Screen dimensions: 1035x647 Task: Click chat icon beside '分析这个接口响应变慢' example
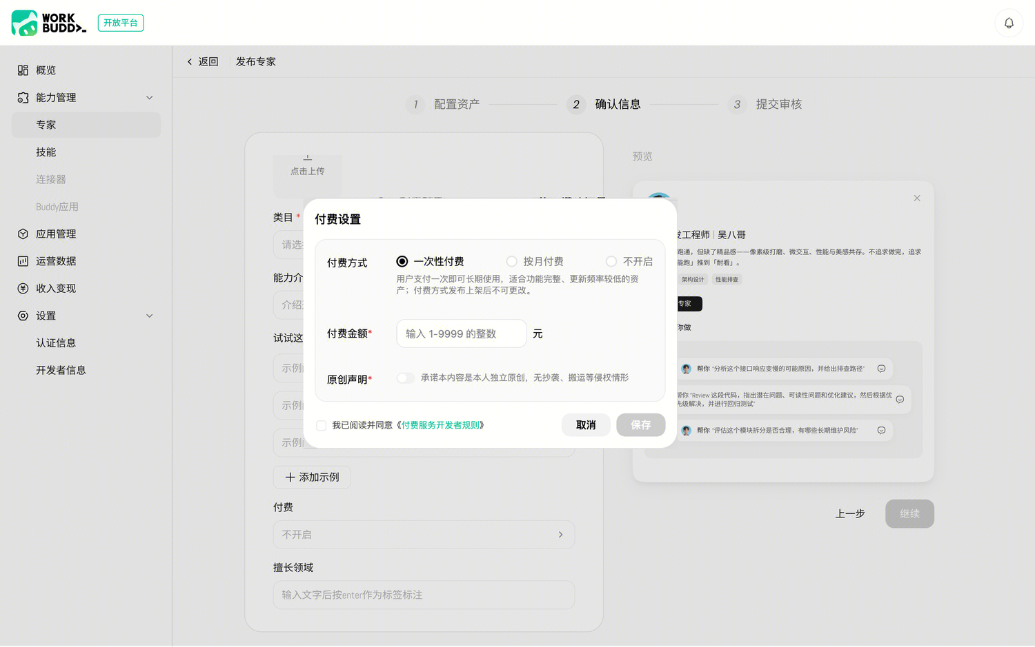click(x=881, y=369)
